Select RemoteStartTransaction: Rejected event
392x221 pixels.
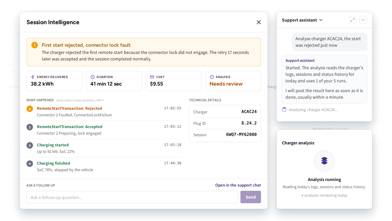tap(69, 108)
